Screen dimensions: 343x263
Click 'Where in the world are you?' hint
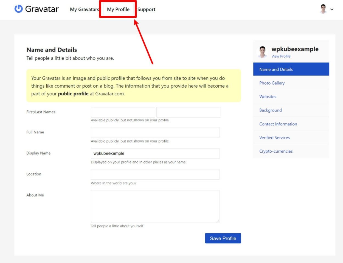coord(113,183)
